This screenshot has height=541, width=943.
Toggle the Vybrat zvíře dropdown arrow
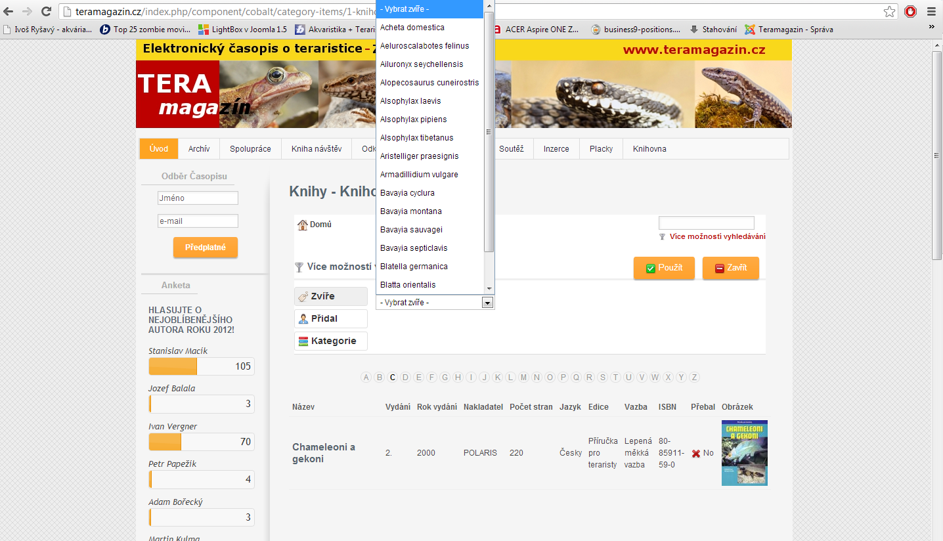coord(487,303)
